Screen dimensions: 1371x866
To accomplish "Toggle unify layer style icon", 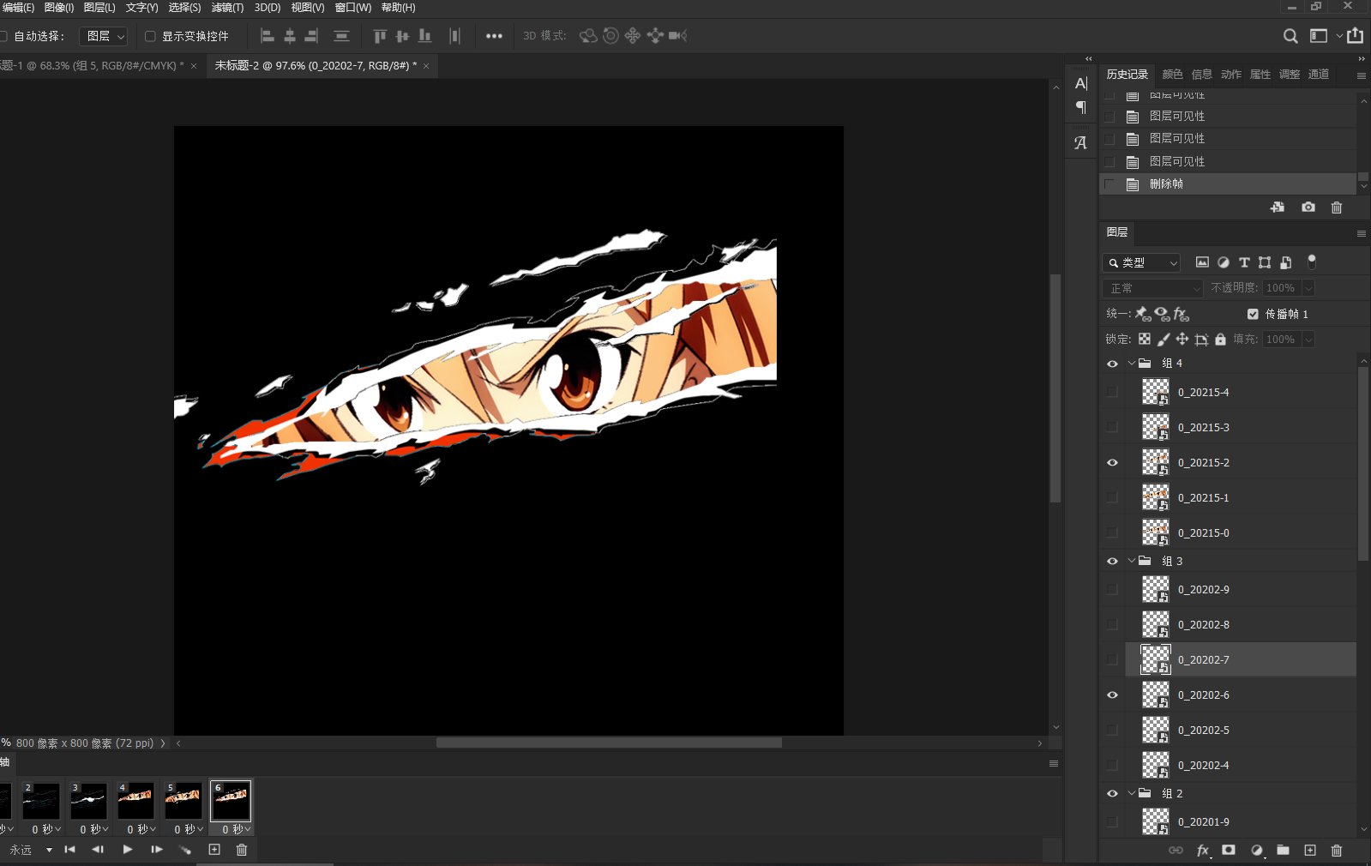I will [1182, 314].
